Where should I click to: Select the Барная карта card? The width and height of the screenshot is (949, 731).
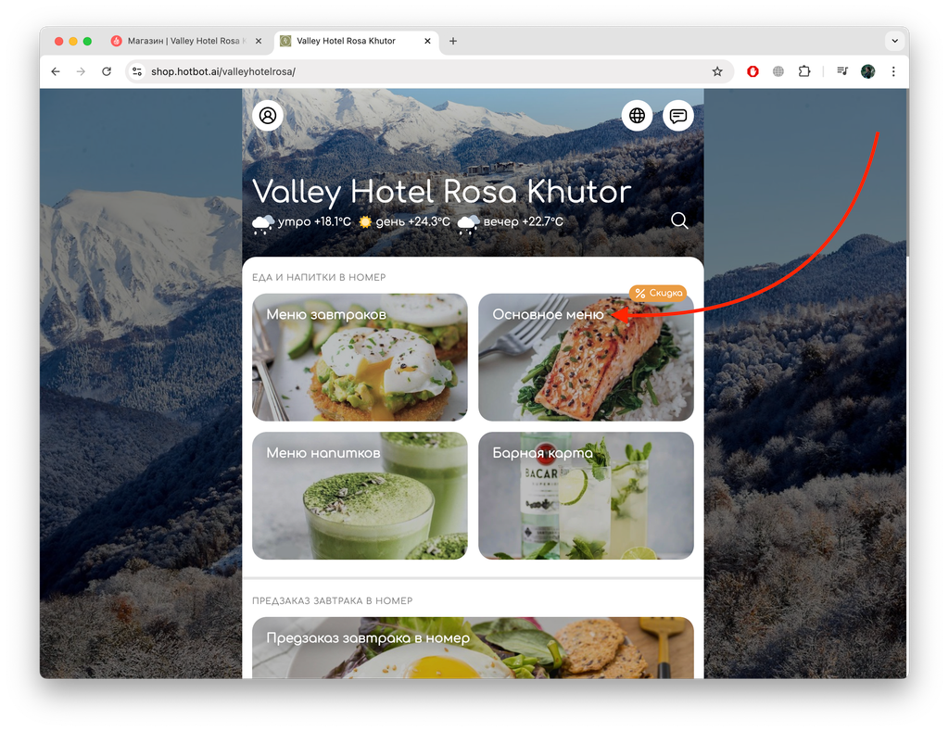point(586,496)
